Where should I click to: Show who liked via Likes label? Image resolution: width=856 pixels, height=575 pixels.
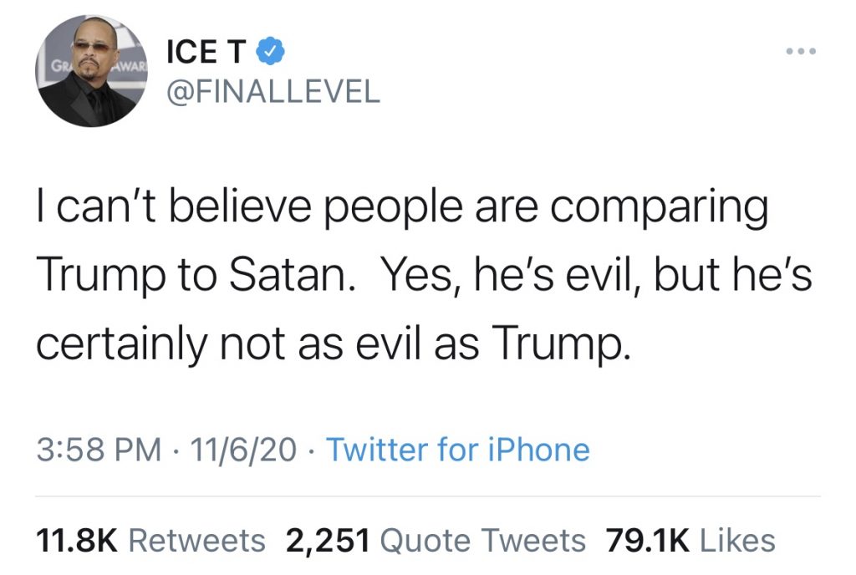coord(737,542)
